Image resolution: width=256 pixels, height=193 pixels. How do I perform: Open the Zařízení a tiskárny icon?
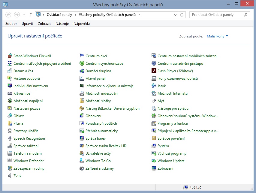(x=82, y=168)
